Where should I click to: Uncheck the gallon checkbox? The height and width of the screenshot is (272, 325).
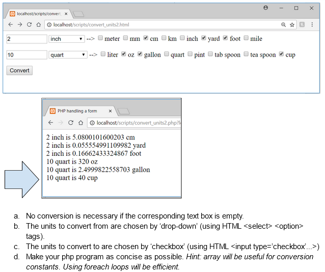tap(140, 54)
